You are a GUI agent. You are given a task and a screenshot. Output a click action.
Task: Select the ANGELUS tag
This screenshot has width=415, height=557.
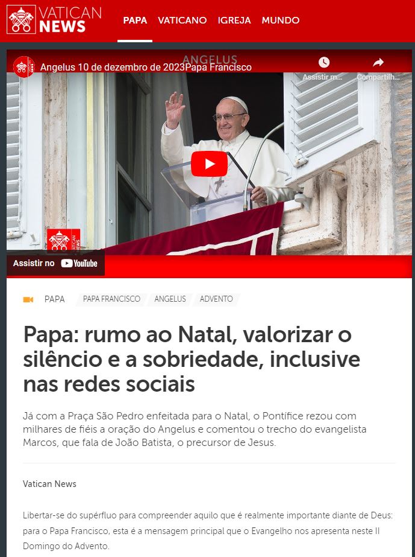170,299
